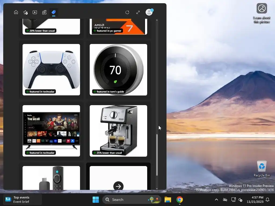The image size is (275, 206).
Task: Click the taskbar Search box
Action: [x=132, y=200]
